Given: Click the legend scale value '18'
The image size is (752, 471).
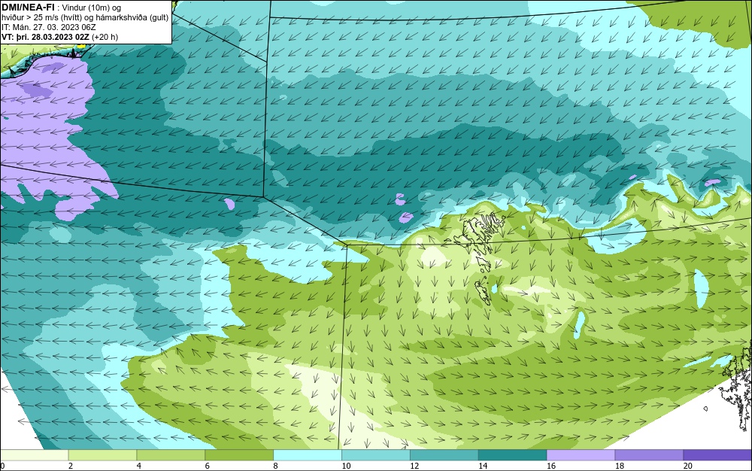Looking at the screenshot, I should click(619, 466).
